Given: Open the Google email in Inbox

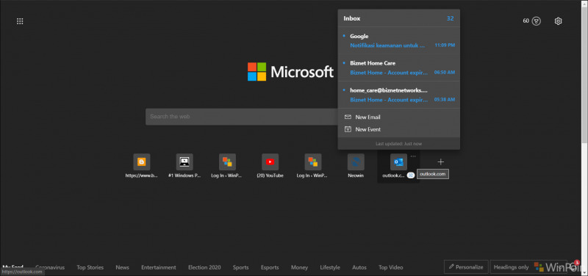Looking at the screenshot, I should point(398,40).
